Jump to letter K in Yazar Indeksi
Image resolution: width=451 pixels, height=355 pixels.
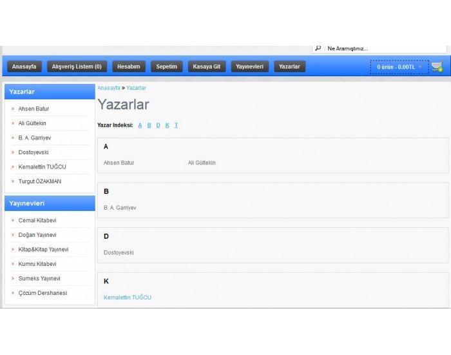tap(167, 125)
